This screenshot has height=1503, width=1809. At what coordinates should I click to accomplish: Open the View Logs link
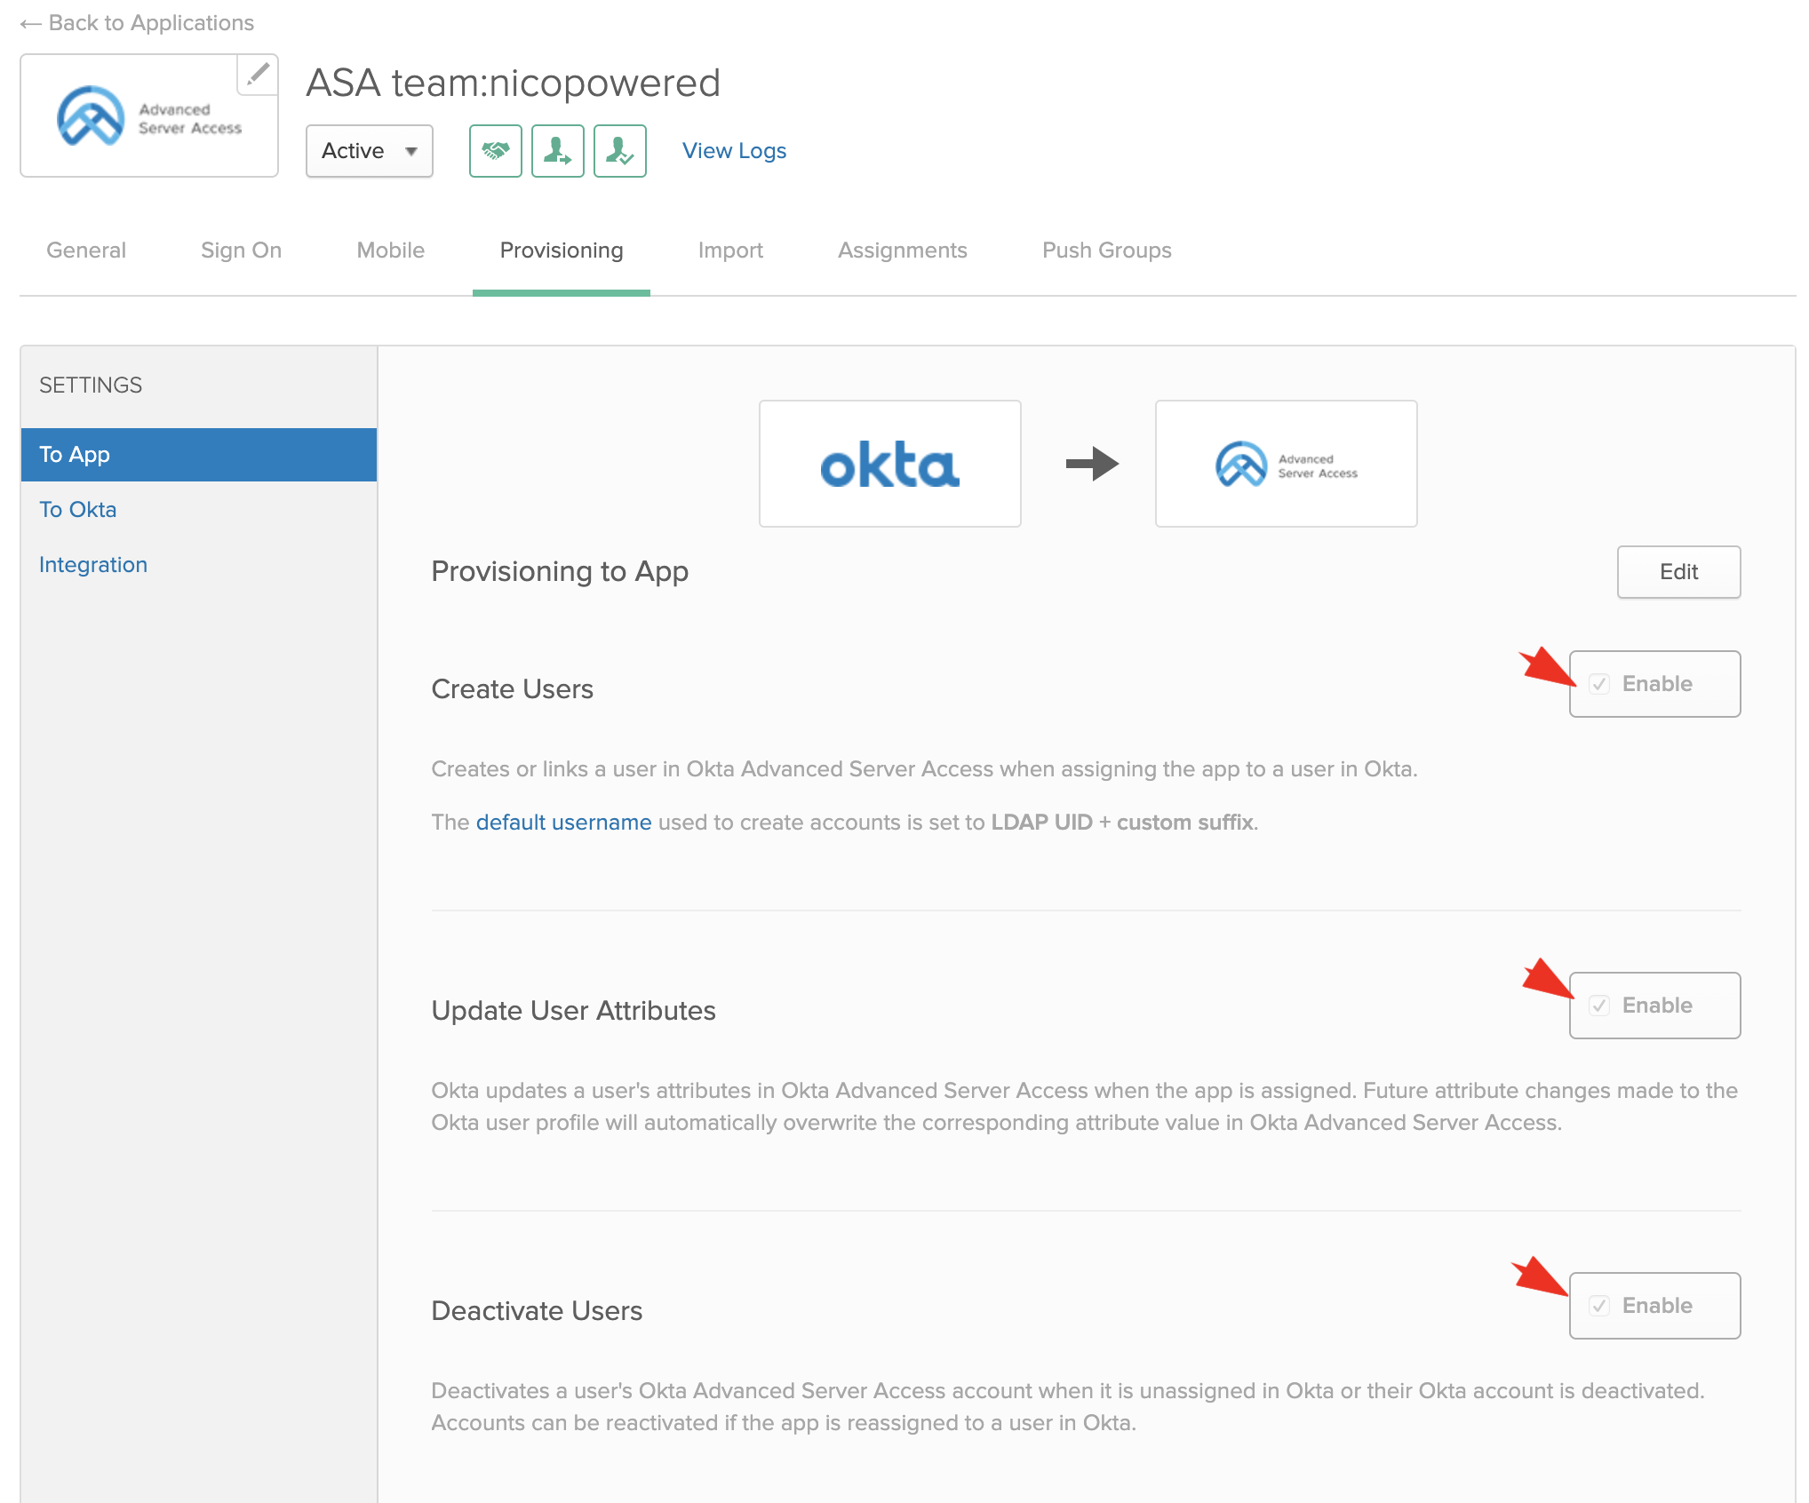pyautogui.click(x=734, y=151)
